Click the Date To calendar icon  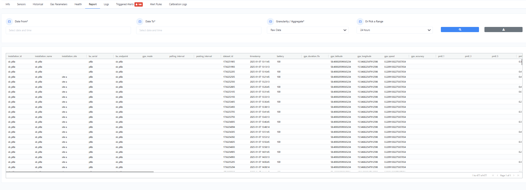[x=140, y=21]
